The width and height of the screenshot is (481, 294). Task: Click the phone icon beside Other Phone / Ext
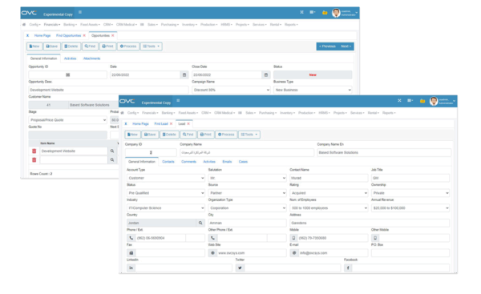(x=212, y=238)
